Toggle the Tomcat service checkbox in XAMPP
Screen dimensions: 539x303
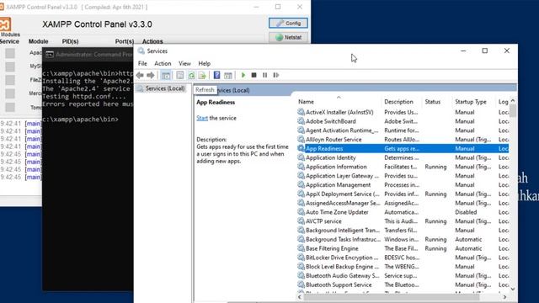point(10,107)
